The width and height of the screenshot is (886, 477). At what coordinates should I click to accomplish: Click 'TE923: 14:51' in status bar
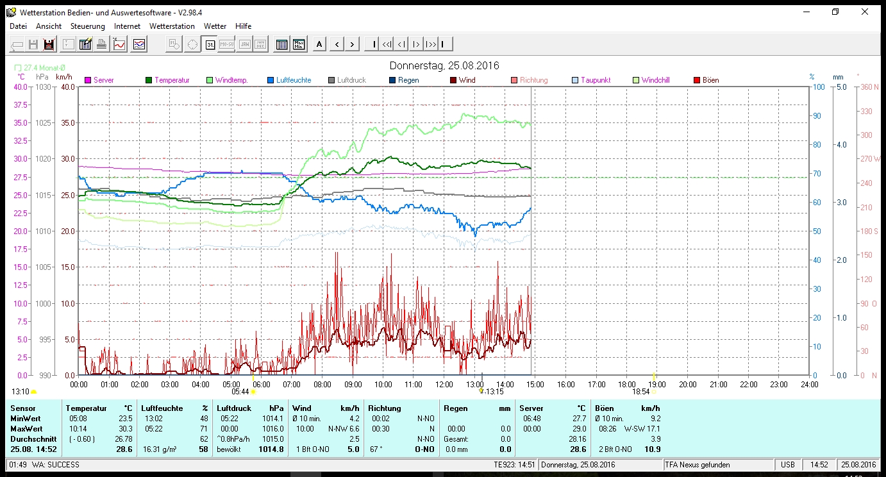click(515, 464)
